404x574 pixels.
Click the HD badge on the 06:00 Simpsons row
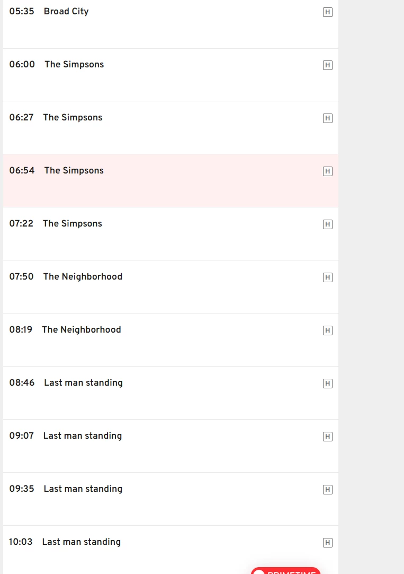[328, 65]
